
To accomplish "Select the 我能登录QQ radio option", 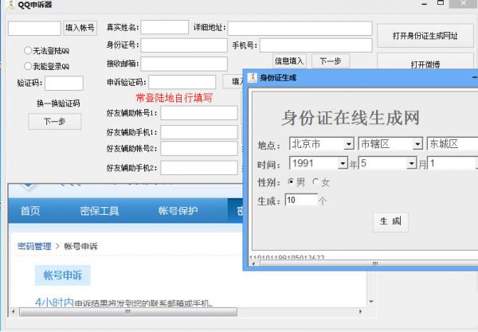I will [x=28, y=66].
